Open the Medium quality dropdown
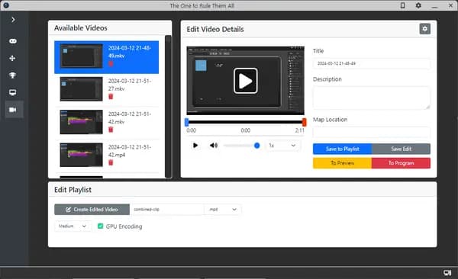This screenshot has height=279, width=458. tap(73, 226)
